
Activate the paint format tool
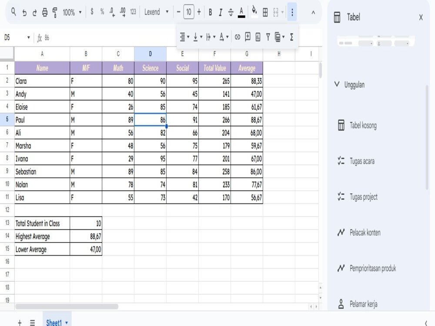[x=55, y=13]
